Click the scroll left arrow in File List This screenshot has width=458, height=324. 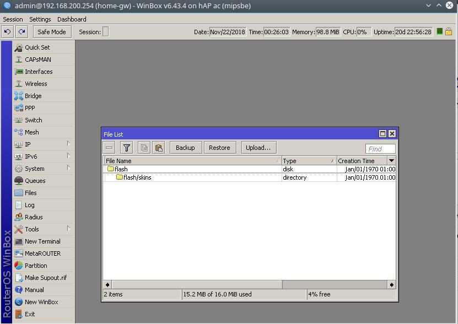coord(107,285)
